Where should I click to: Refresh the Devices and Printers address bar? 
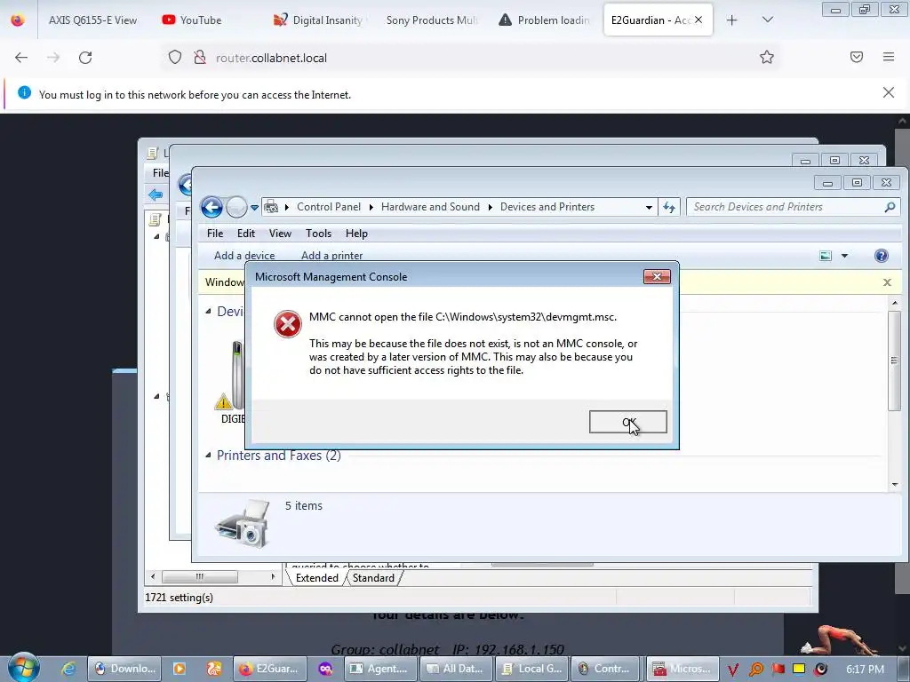click(669, 207)
